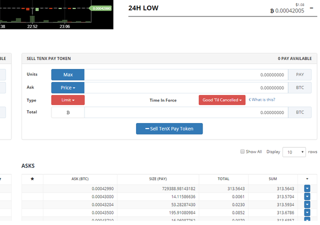
Task: Focus the Total BTC input field
Action: (186, 112)
